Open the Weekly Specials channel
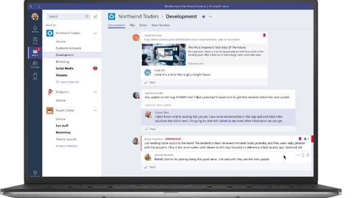The height and width of the screenshot is (198, 352). 66,139
